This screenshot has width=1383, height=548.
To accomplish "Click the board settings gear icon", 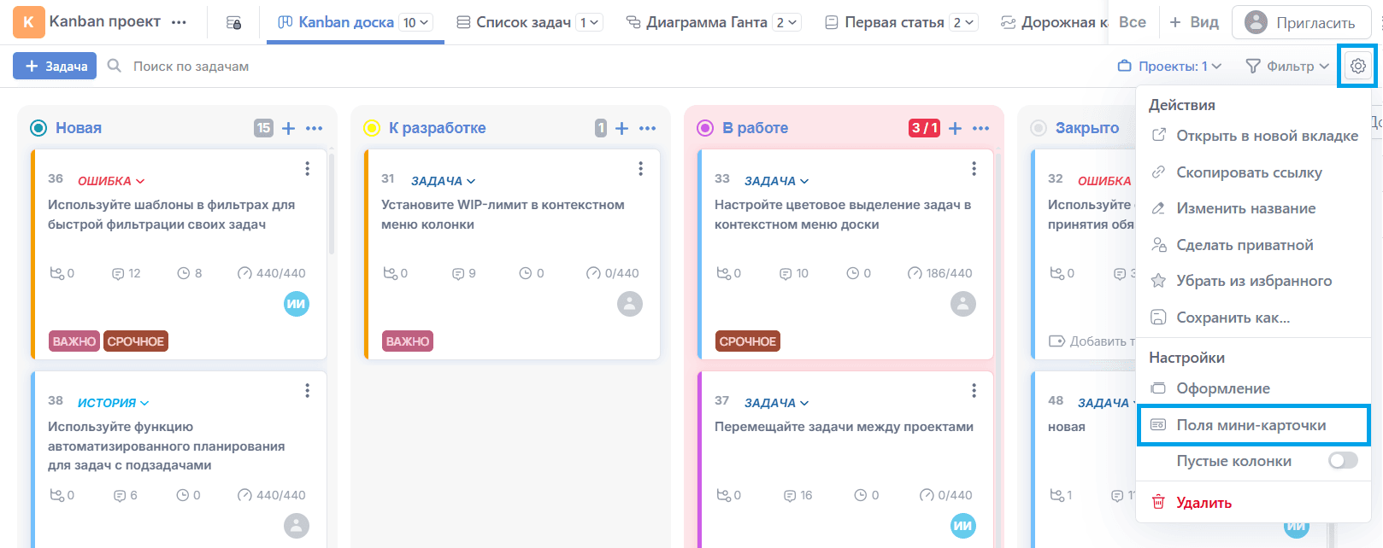I will tap(1357, 66).
